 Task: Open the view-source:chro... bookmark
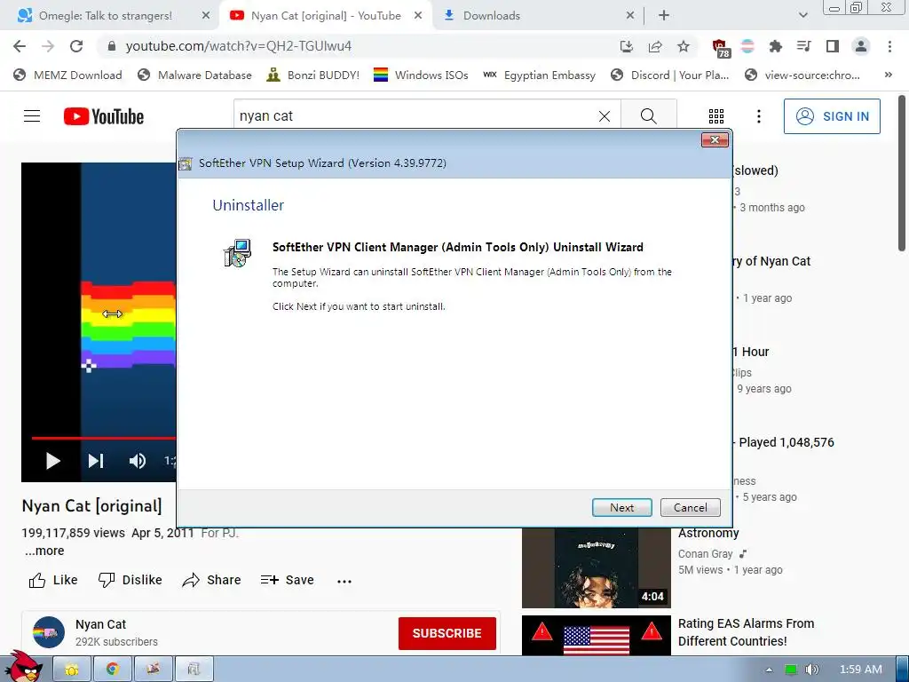tap(802, 75)
